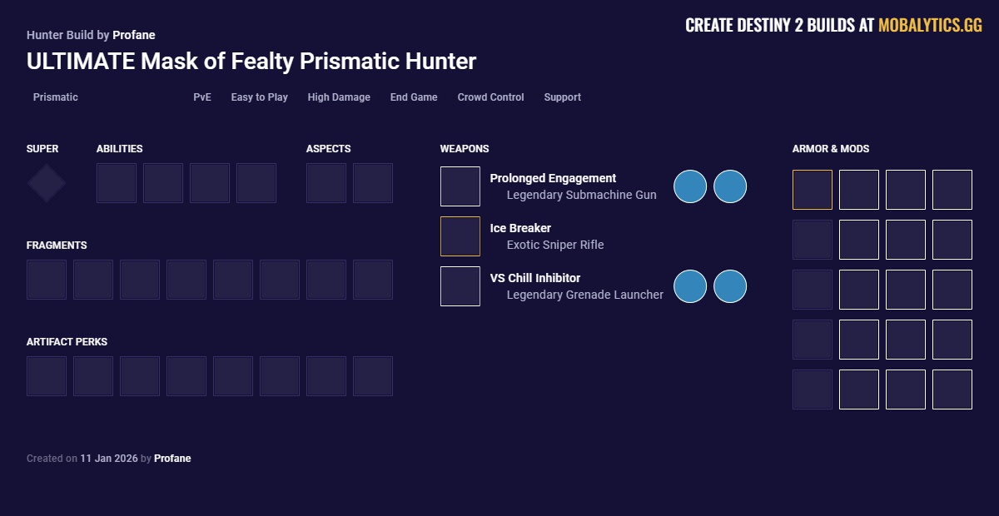Expand the fourth Ability slot
Screen dimensions: 999x516
tap(256, 181)
